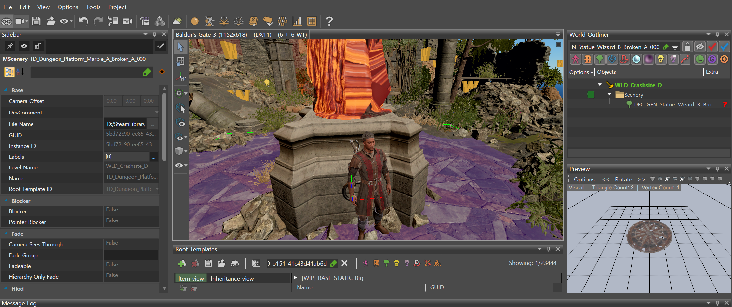
Task: Click the apply checkmark in Sidebar
Action: click(x=161, y=46)
